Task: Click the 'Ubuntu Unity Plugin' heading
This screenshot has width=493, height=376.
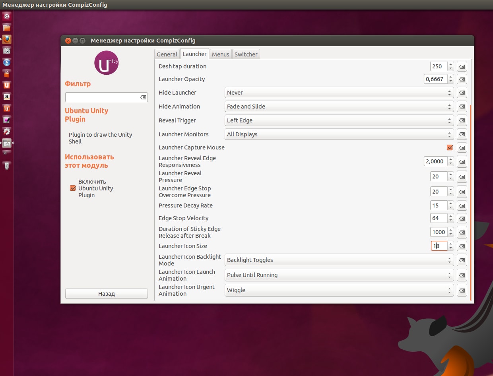Action: point(86,115)
